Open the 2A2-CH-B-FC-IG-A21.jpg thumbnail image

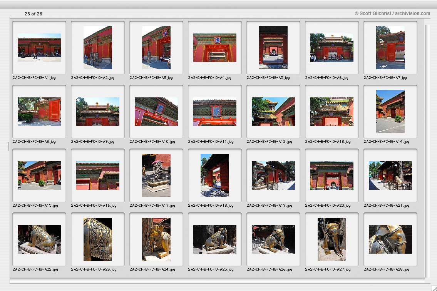(390, 175)
